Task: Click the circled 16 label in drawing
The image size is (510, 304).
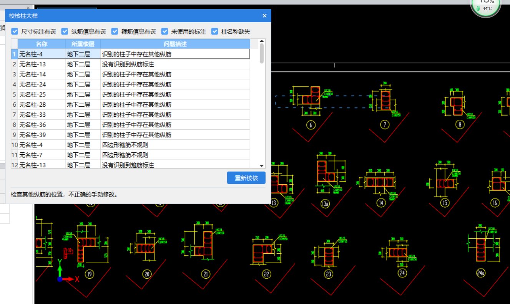Action: (x=495, y=202)
